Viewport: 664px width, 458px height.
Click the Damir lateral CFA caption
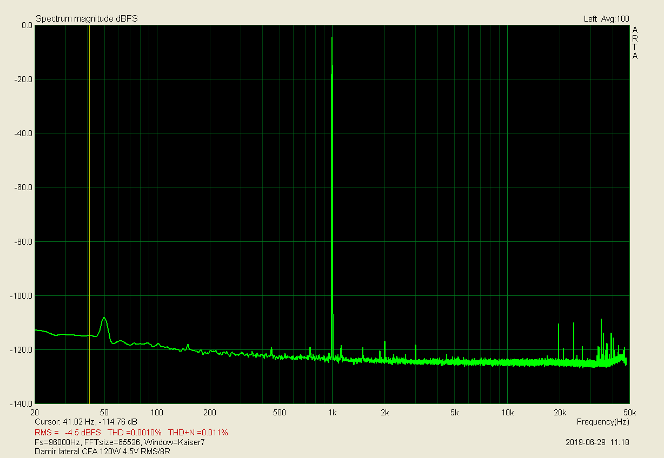[x=102, y=451]
